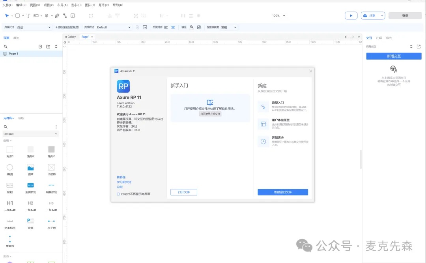Pick the 椭圆 ellipse widget

coord(10,169)
